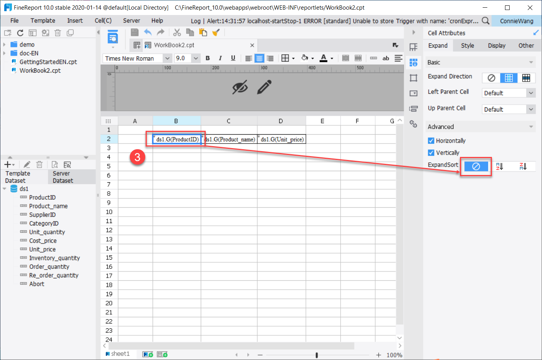Toggle Underline formatting
Image resolution: width=542 pixels, height=360 pixels.
pos(233,58)
